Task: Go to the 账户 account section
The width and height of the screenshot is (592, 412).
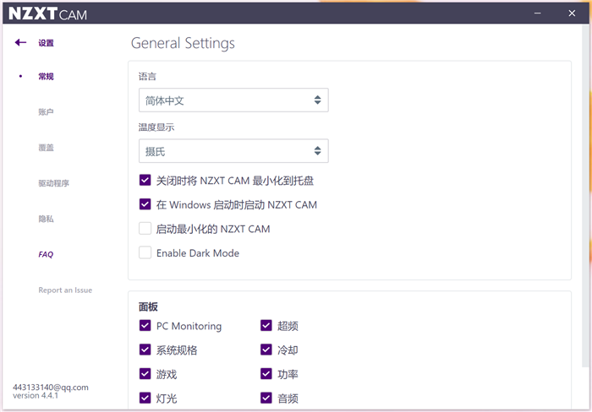Action: 46,112
